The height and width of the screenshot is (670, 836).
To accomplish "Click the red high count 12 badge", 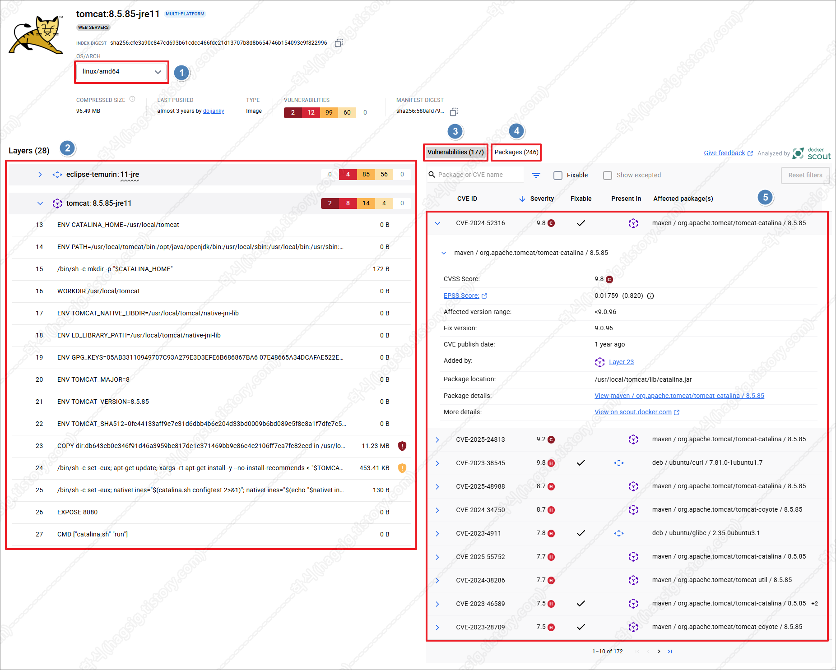I will click(311, 113).
